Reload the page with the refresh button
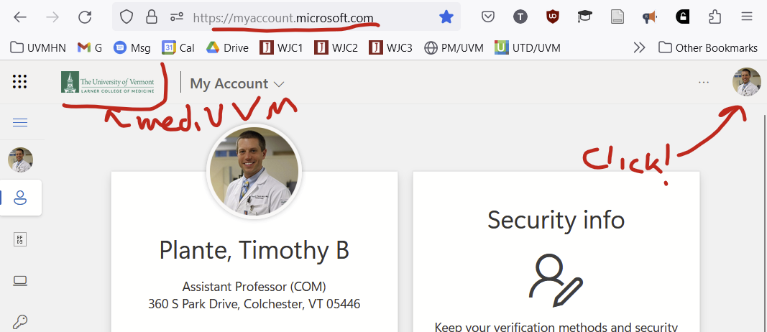 tap(85, 17)
